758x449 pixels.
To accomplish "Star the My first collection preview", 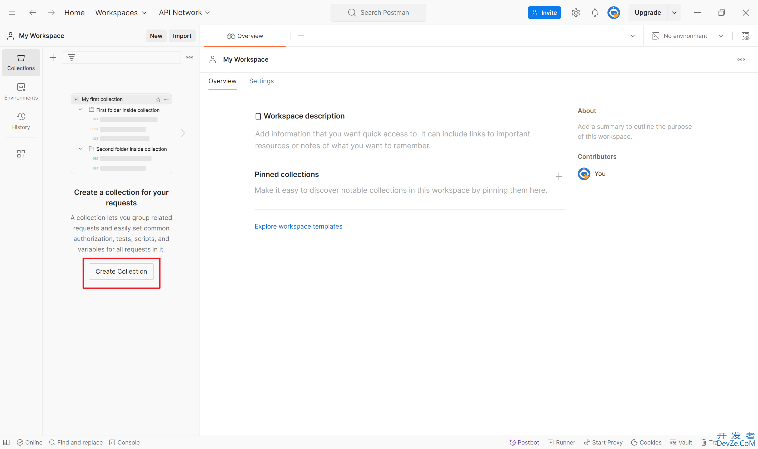I will click(158, 100).
